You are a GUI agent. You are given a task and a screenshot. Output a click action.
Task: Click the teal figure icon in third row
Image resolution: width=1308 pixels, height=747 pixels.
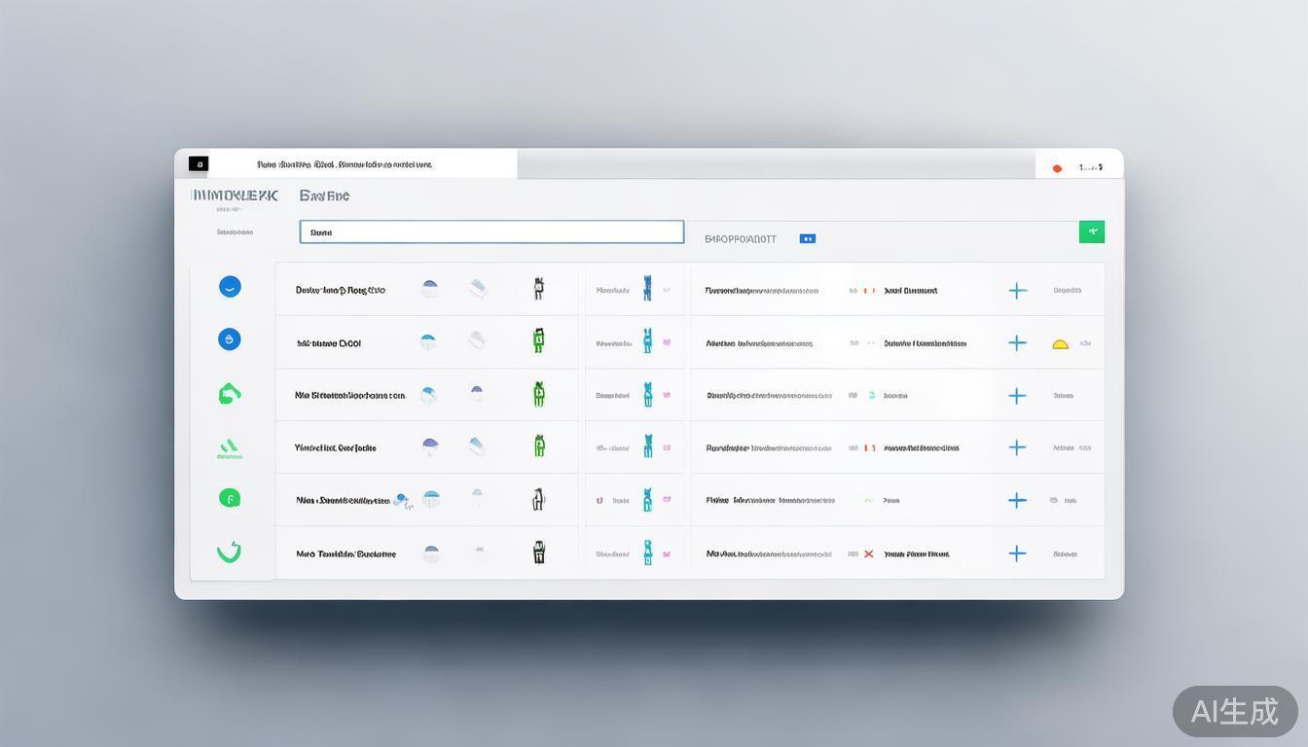click(x=647, y=394)
